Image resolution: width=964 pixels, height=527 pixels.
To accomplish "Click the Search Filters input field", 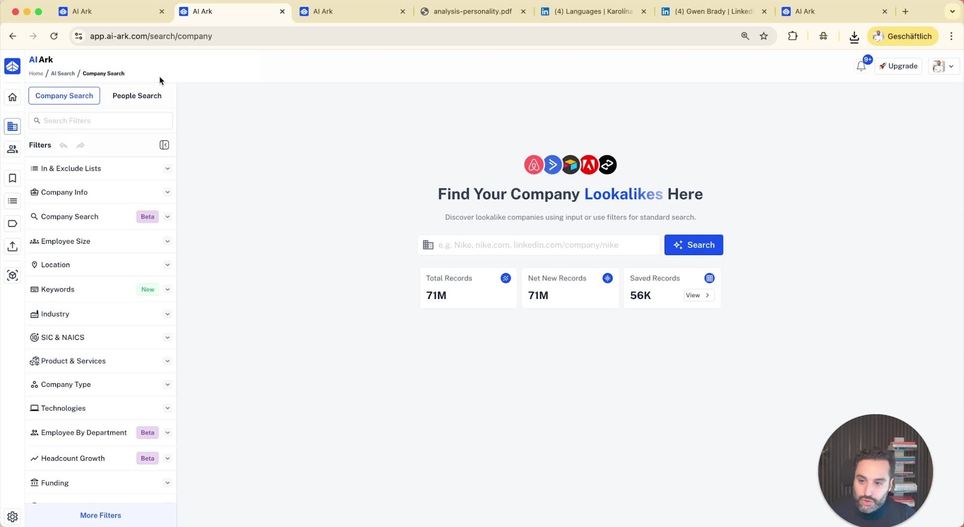I will (x=101, y=121).
